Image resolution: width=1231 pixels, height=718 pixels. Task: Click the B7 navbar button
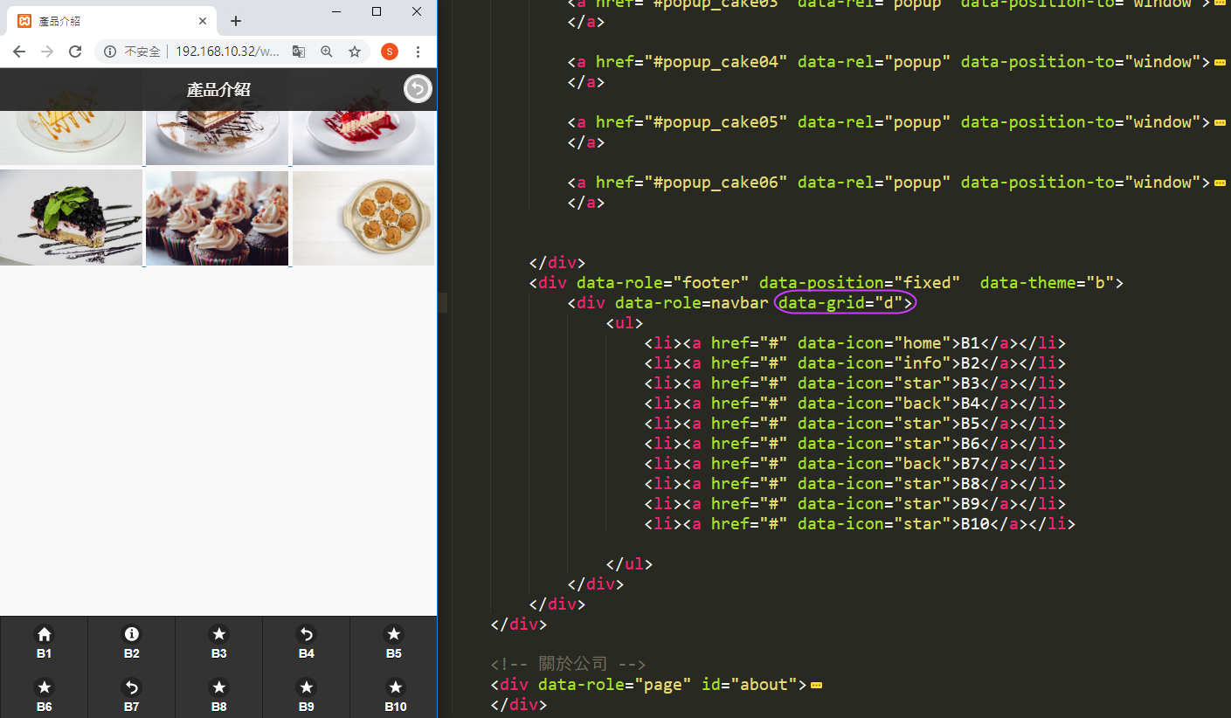click(x=131, y=695)
